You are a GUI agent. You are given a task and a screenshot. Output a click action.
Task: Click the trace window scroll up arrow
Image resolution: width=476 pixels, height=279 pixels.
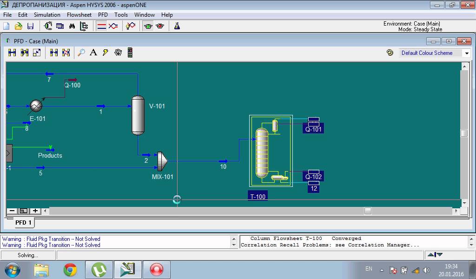pos(471,239)
